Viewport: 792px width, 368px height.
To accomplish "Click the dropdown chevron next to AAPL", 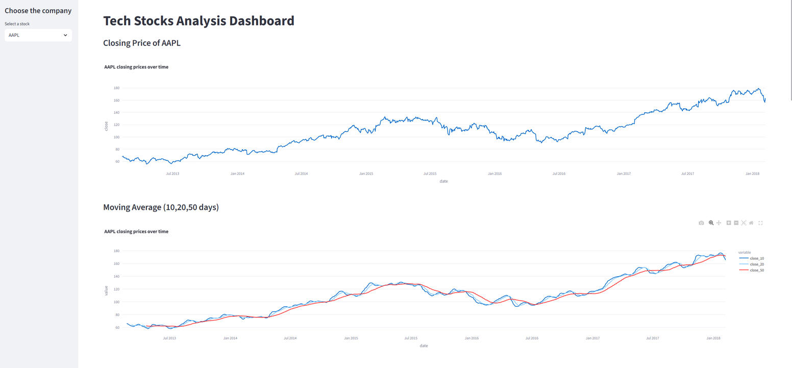I will [65, 35].
